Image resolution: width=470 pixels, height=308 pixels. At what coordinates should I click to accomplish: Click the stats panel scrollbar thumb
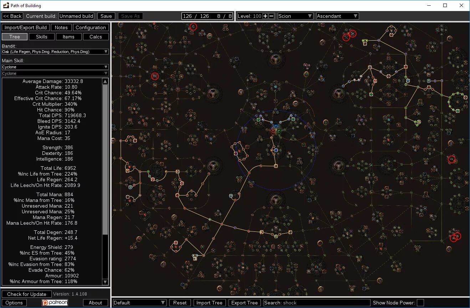click(x=105, y=160)
